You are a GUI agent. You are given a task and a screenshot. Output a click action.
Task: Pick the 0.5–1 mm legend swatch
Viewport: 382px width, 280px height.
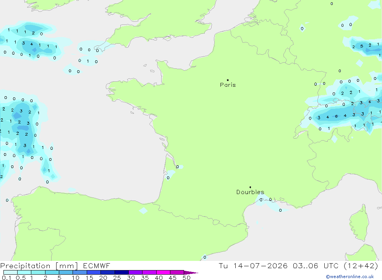tap(24, 272)
